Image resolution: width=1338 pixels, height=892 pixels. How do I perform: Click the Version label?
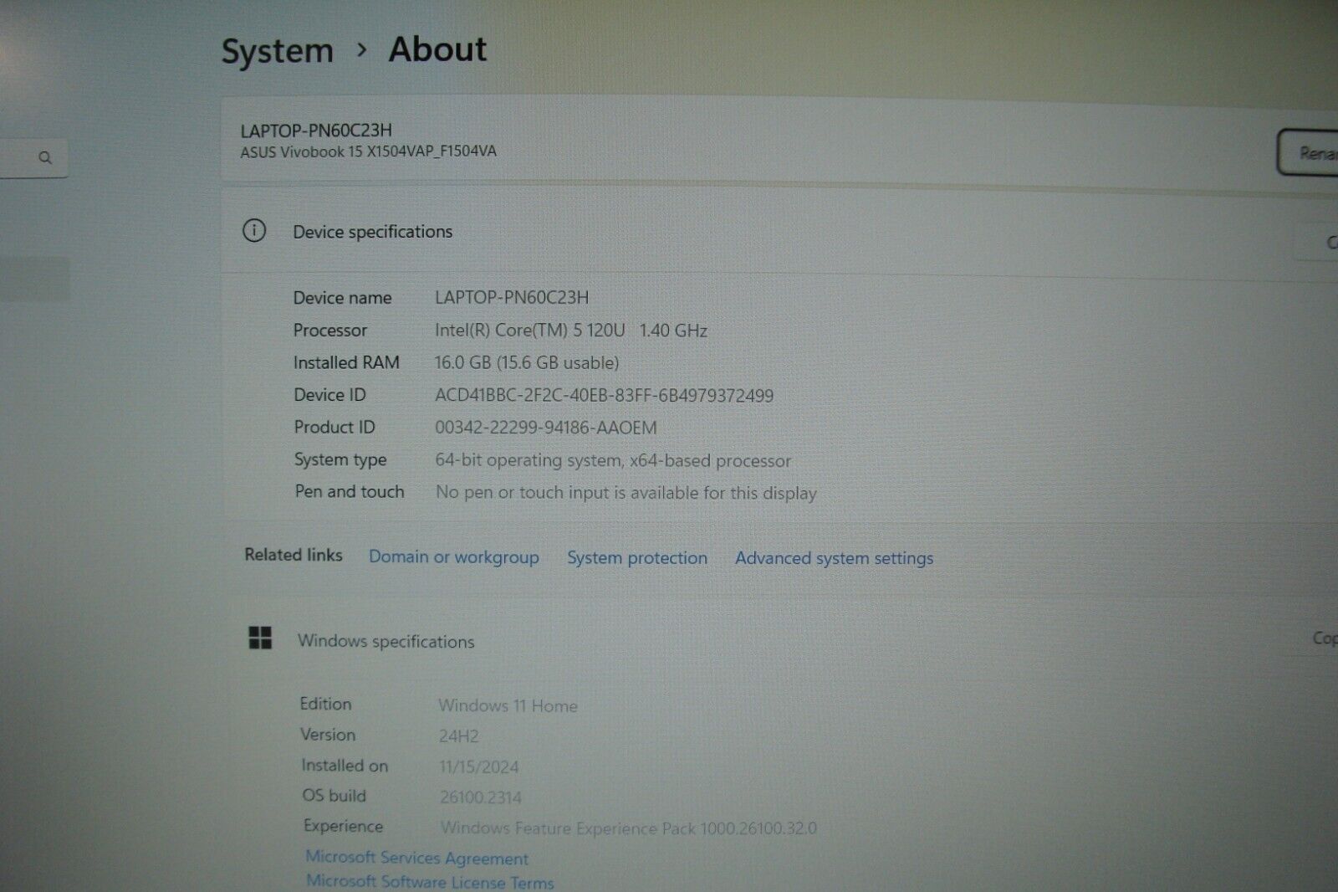[328, 735]
